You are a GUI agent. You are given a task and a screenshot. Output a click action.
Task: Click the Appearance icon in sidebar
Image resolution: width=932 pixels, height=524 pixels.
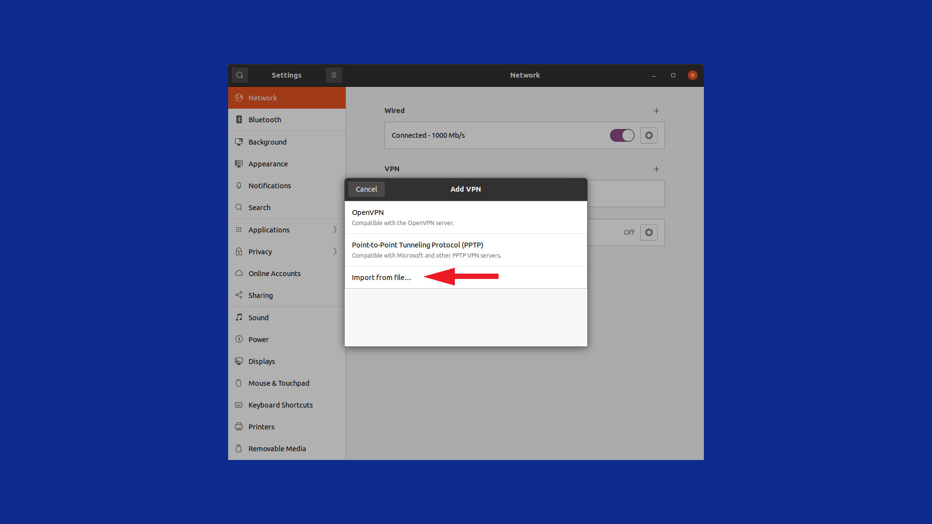pyautogui.click(x=239, y=164)
